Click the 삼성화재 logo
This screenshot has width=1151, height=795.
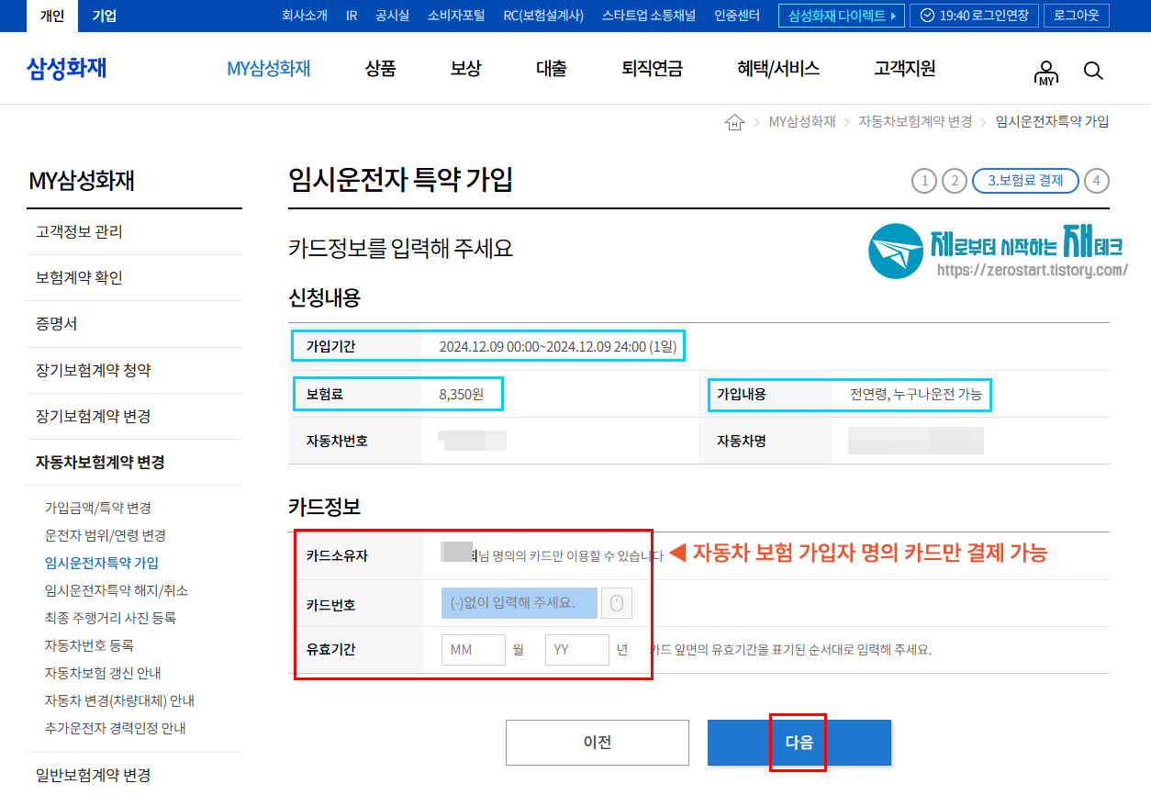66,69
